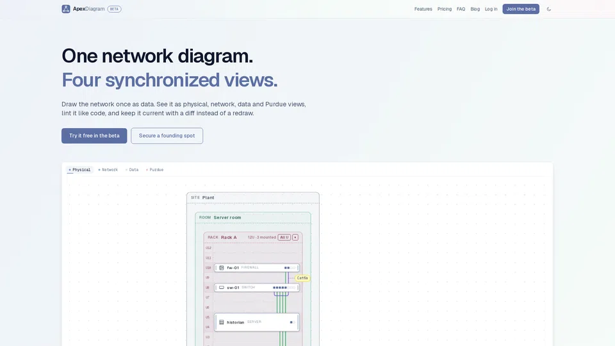The height and width of the screenshot is (346, 615).
Task: Click the Rack A title
Action: coord(229,237)
